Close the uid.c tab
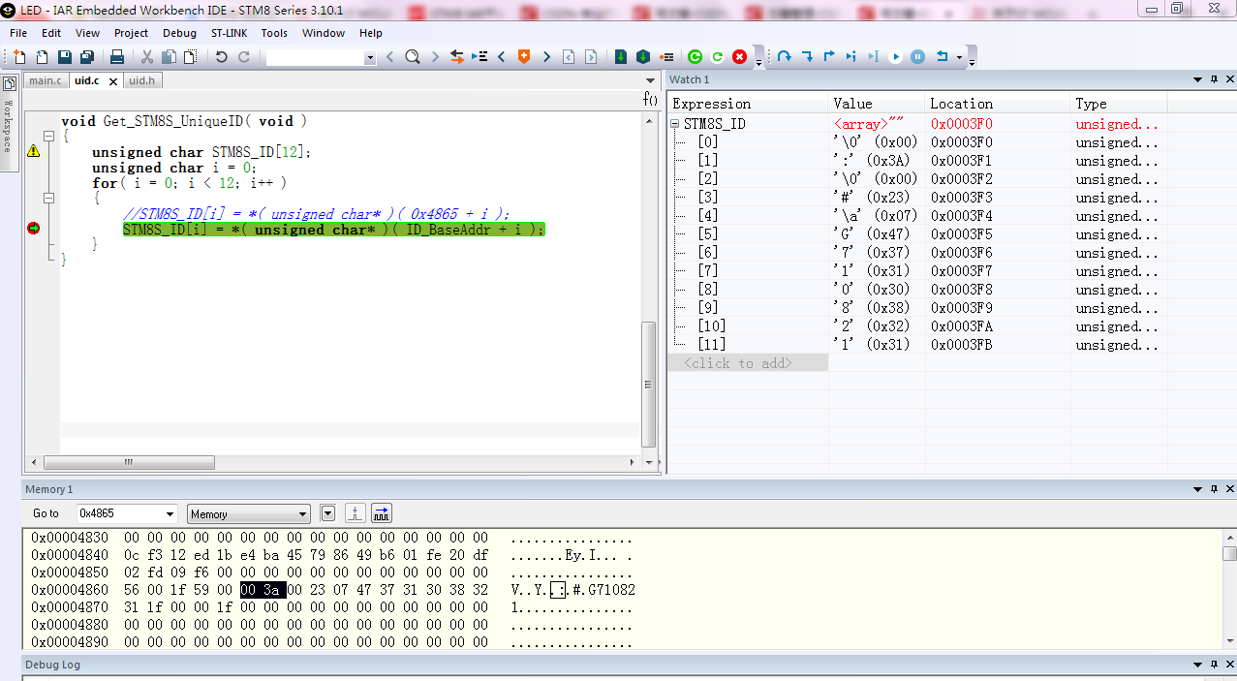1237x681 pixels. click(113, 81)
